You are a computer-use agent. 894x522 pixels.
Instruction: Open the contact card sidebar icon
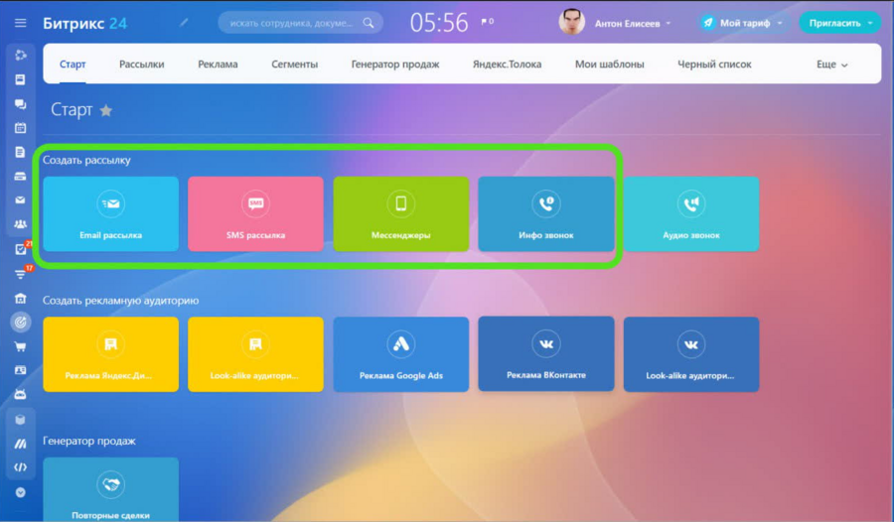point(21,370)
